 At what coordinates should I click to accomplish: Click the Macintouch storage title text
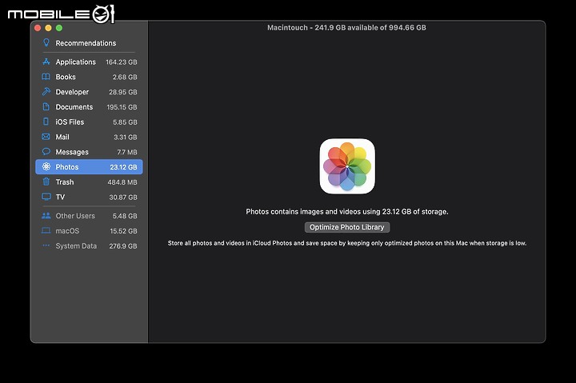(346, 27)
